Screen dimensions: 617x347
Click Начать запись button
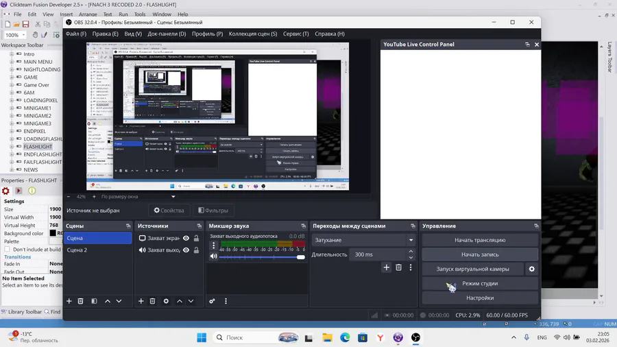click(480, 254)
